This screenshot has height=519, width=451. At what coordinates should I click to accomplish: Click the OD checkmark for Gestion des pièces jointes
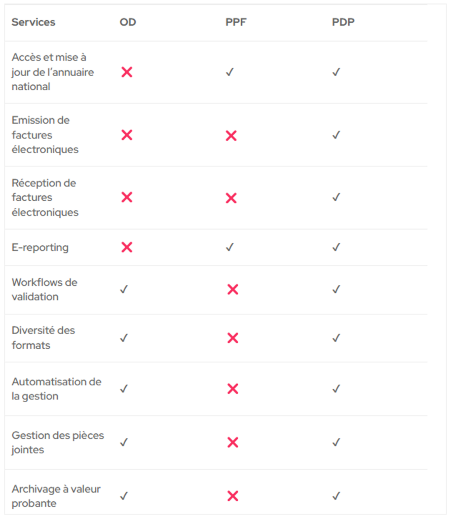click(x=124, y=442)
